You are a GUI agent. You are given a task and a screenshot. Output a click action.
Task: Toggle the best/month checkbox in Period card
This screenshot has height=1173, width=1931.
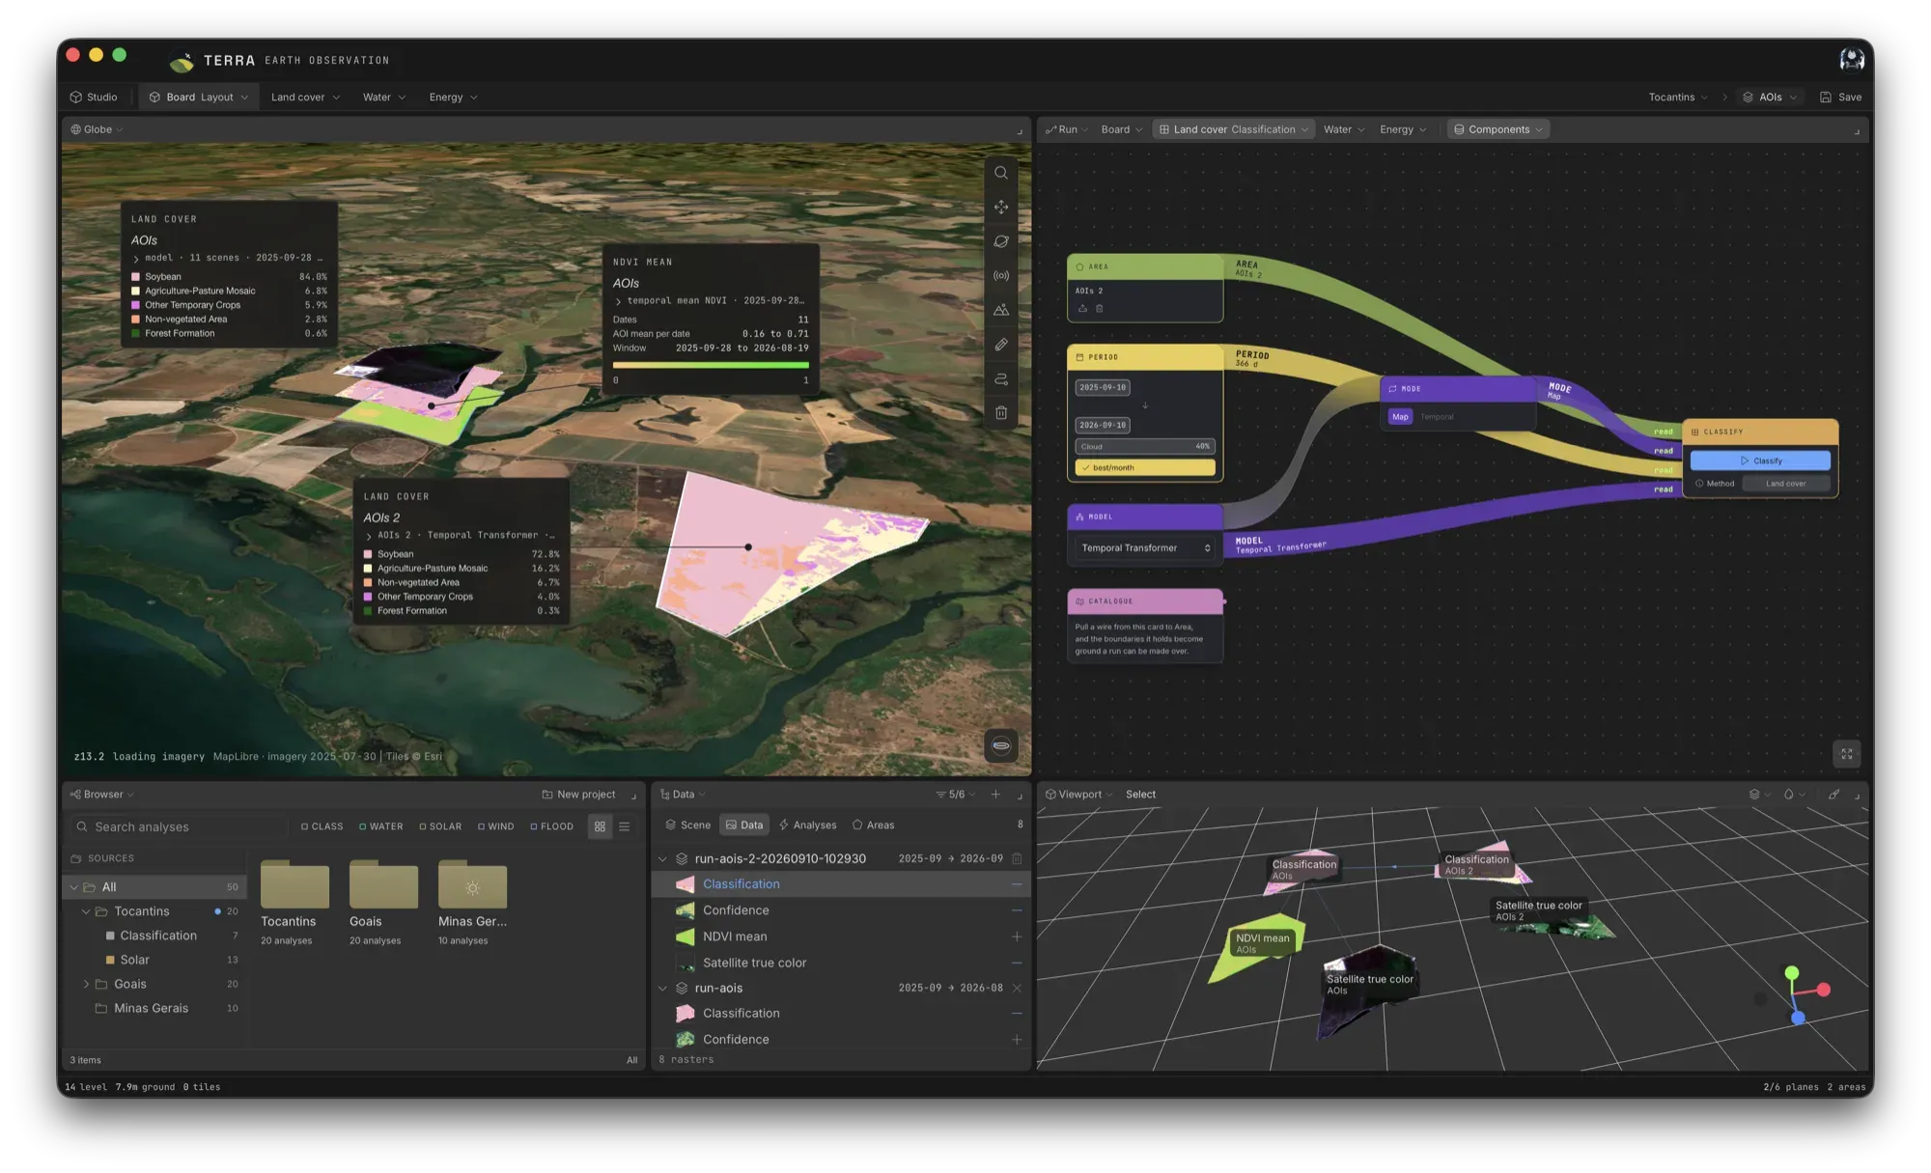(1145, 467)
